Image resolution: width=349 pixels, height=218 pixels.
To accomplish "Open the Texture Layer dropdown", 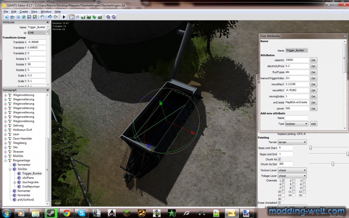I will pos(292,170).
